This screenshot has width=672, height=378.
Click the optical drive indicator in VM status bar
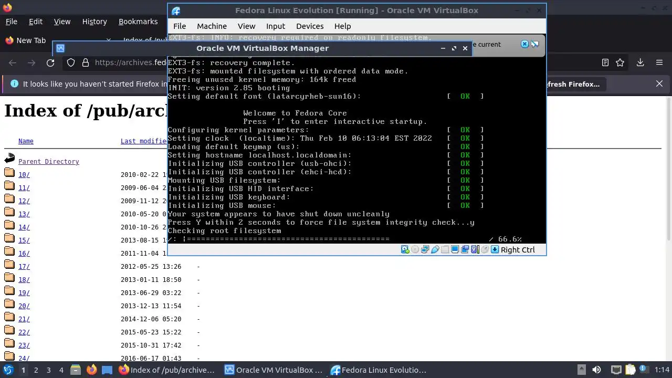coord(415,249)
